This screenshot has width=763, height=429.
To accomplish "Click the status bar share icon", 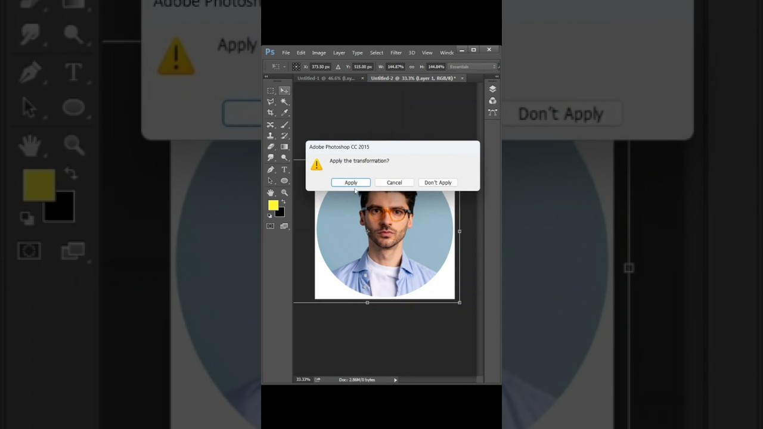I will point(317,380).
